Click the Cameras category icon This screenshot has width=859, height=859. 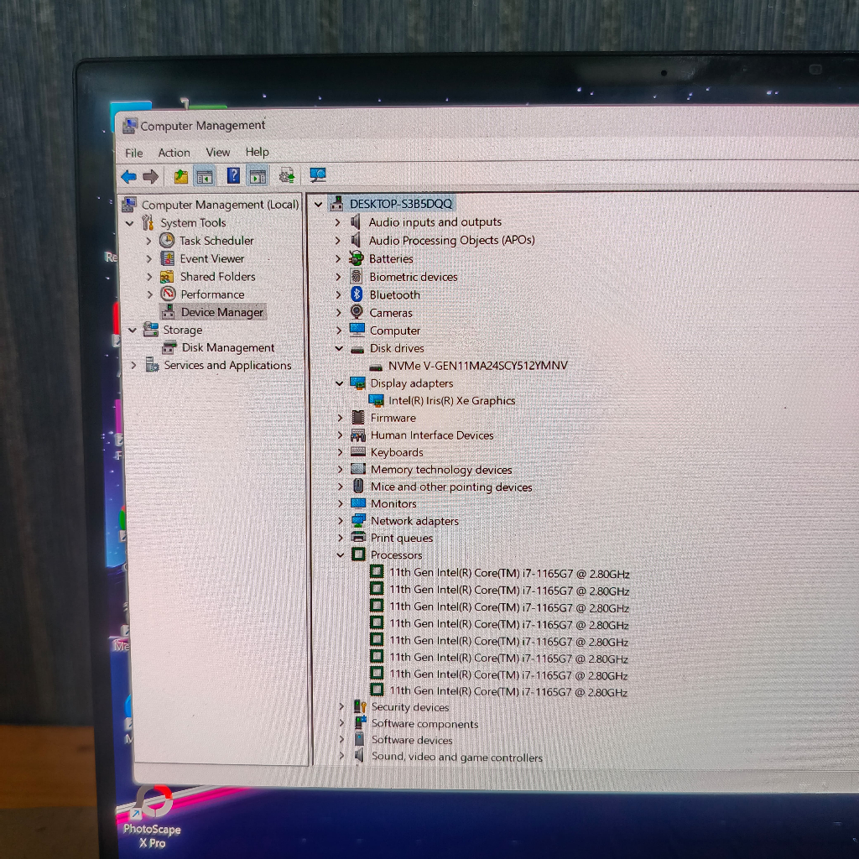tap(357, 312)
